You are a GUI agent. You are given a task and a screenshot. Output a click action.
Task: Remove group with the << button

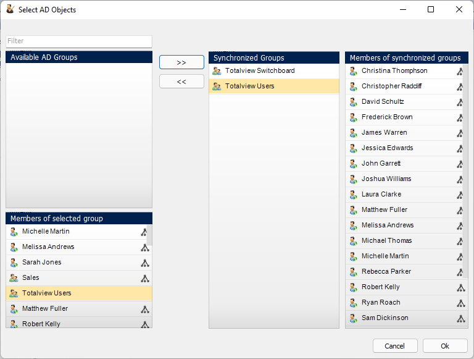point(181,82)
